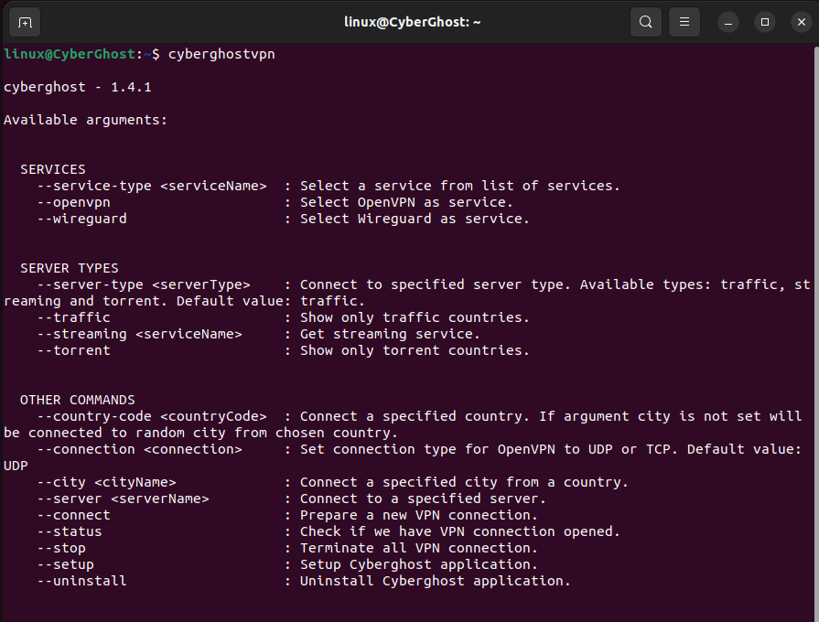Screen dimensions: 819x622
Task: Open the terminal hamburger menu
Action: click(684, 22)
